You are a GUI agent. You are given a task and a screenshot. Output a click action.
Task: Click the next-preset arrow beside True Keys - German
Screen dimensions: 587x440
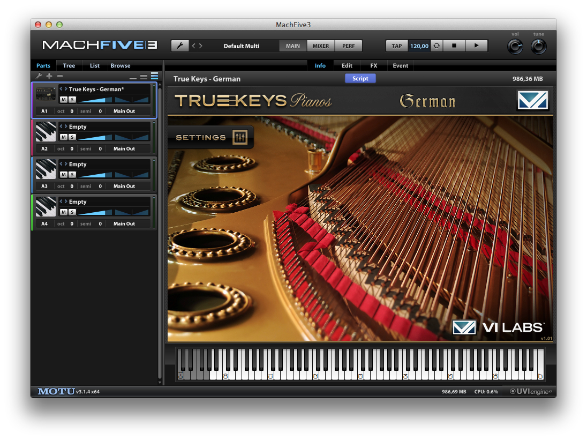[x=65, y=89]
